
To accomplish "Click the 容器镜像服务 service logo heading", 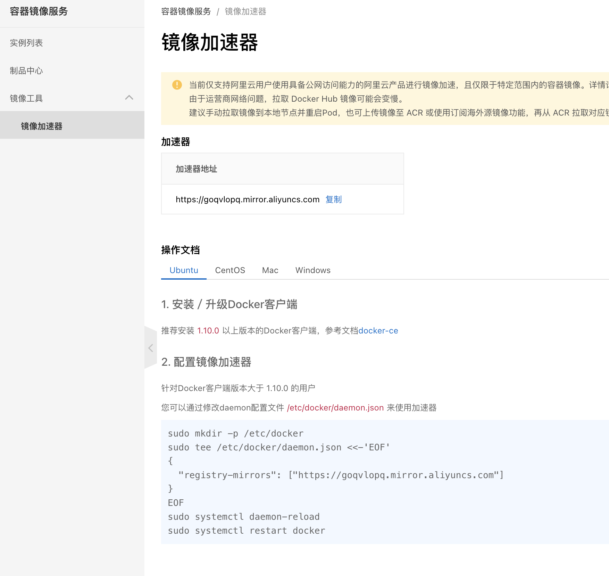I will [38, 11].
